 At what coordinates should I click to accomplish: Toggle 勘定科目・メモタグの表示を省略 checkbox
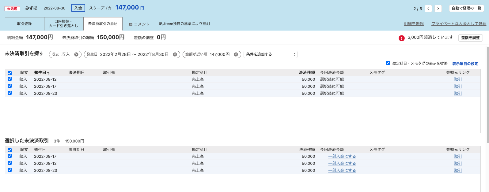(388, 63)
